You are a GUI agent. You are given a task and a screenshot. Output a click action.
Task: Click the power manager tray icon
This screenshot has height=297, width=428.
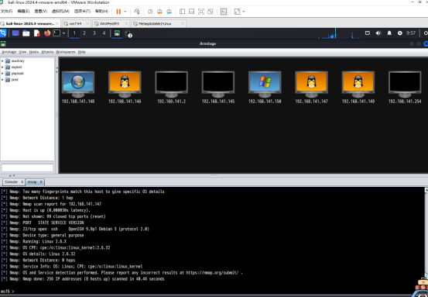400,33
